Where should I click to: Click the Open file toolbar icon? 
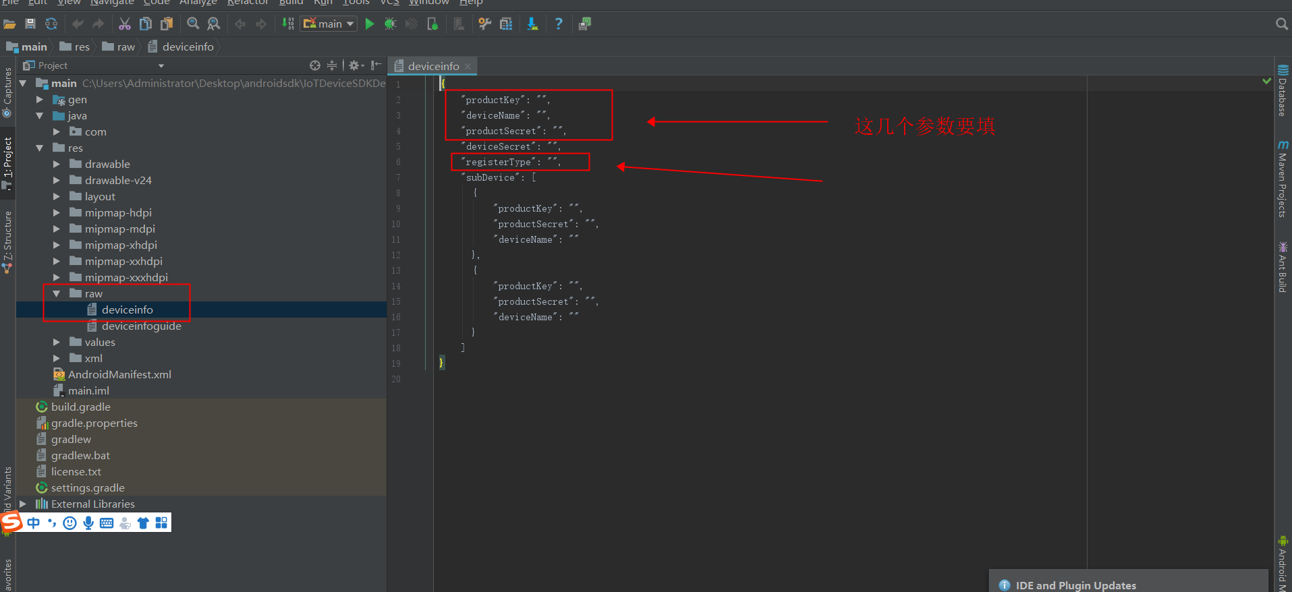coord(9,24)
